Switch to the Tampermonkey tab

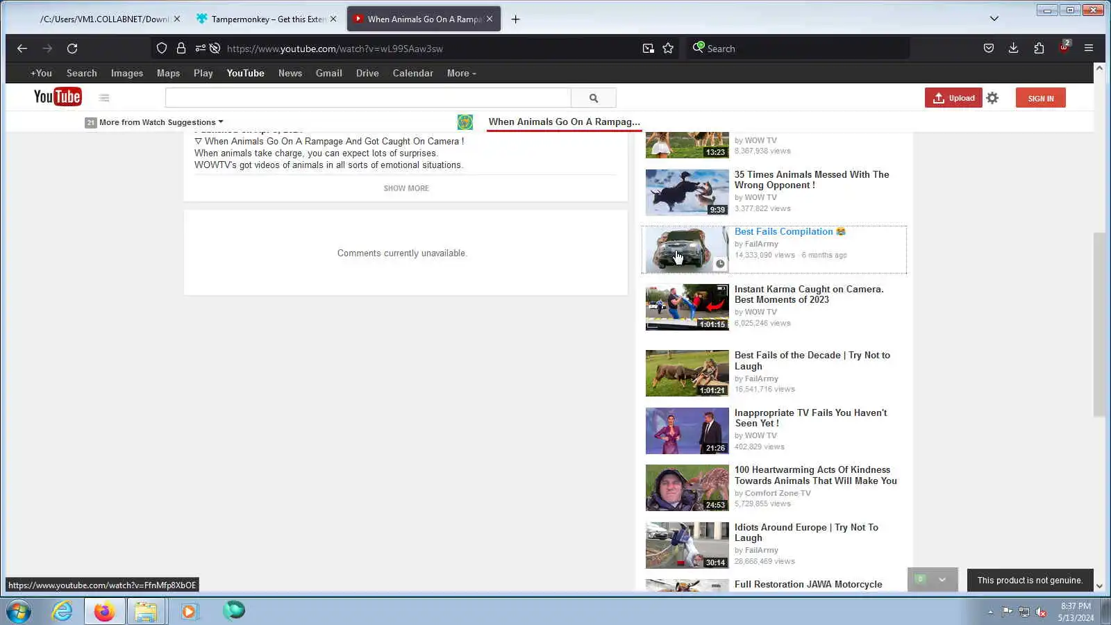click(x=267, y=19)
